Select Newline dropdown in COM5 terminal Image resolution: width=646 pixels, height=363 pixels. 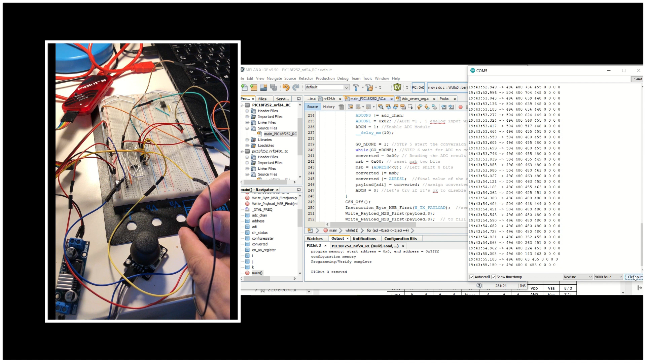pyautogui.click(x=575, y=277)
